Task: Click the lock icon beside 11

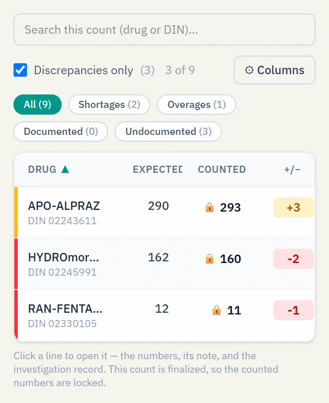Action: 216,310
